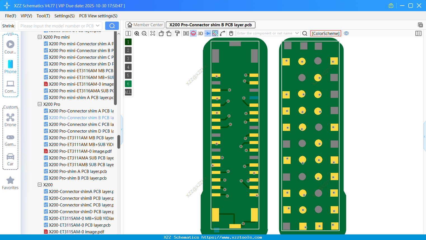
Task: Open the [ColorScheme] color settings
Action: 325,33
